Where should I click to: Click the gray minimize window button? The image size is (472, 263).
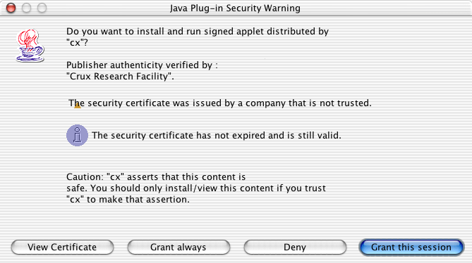26,8
